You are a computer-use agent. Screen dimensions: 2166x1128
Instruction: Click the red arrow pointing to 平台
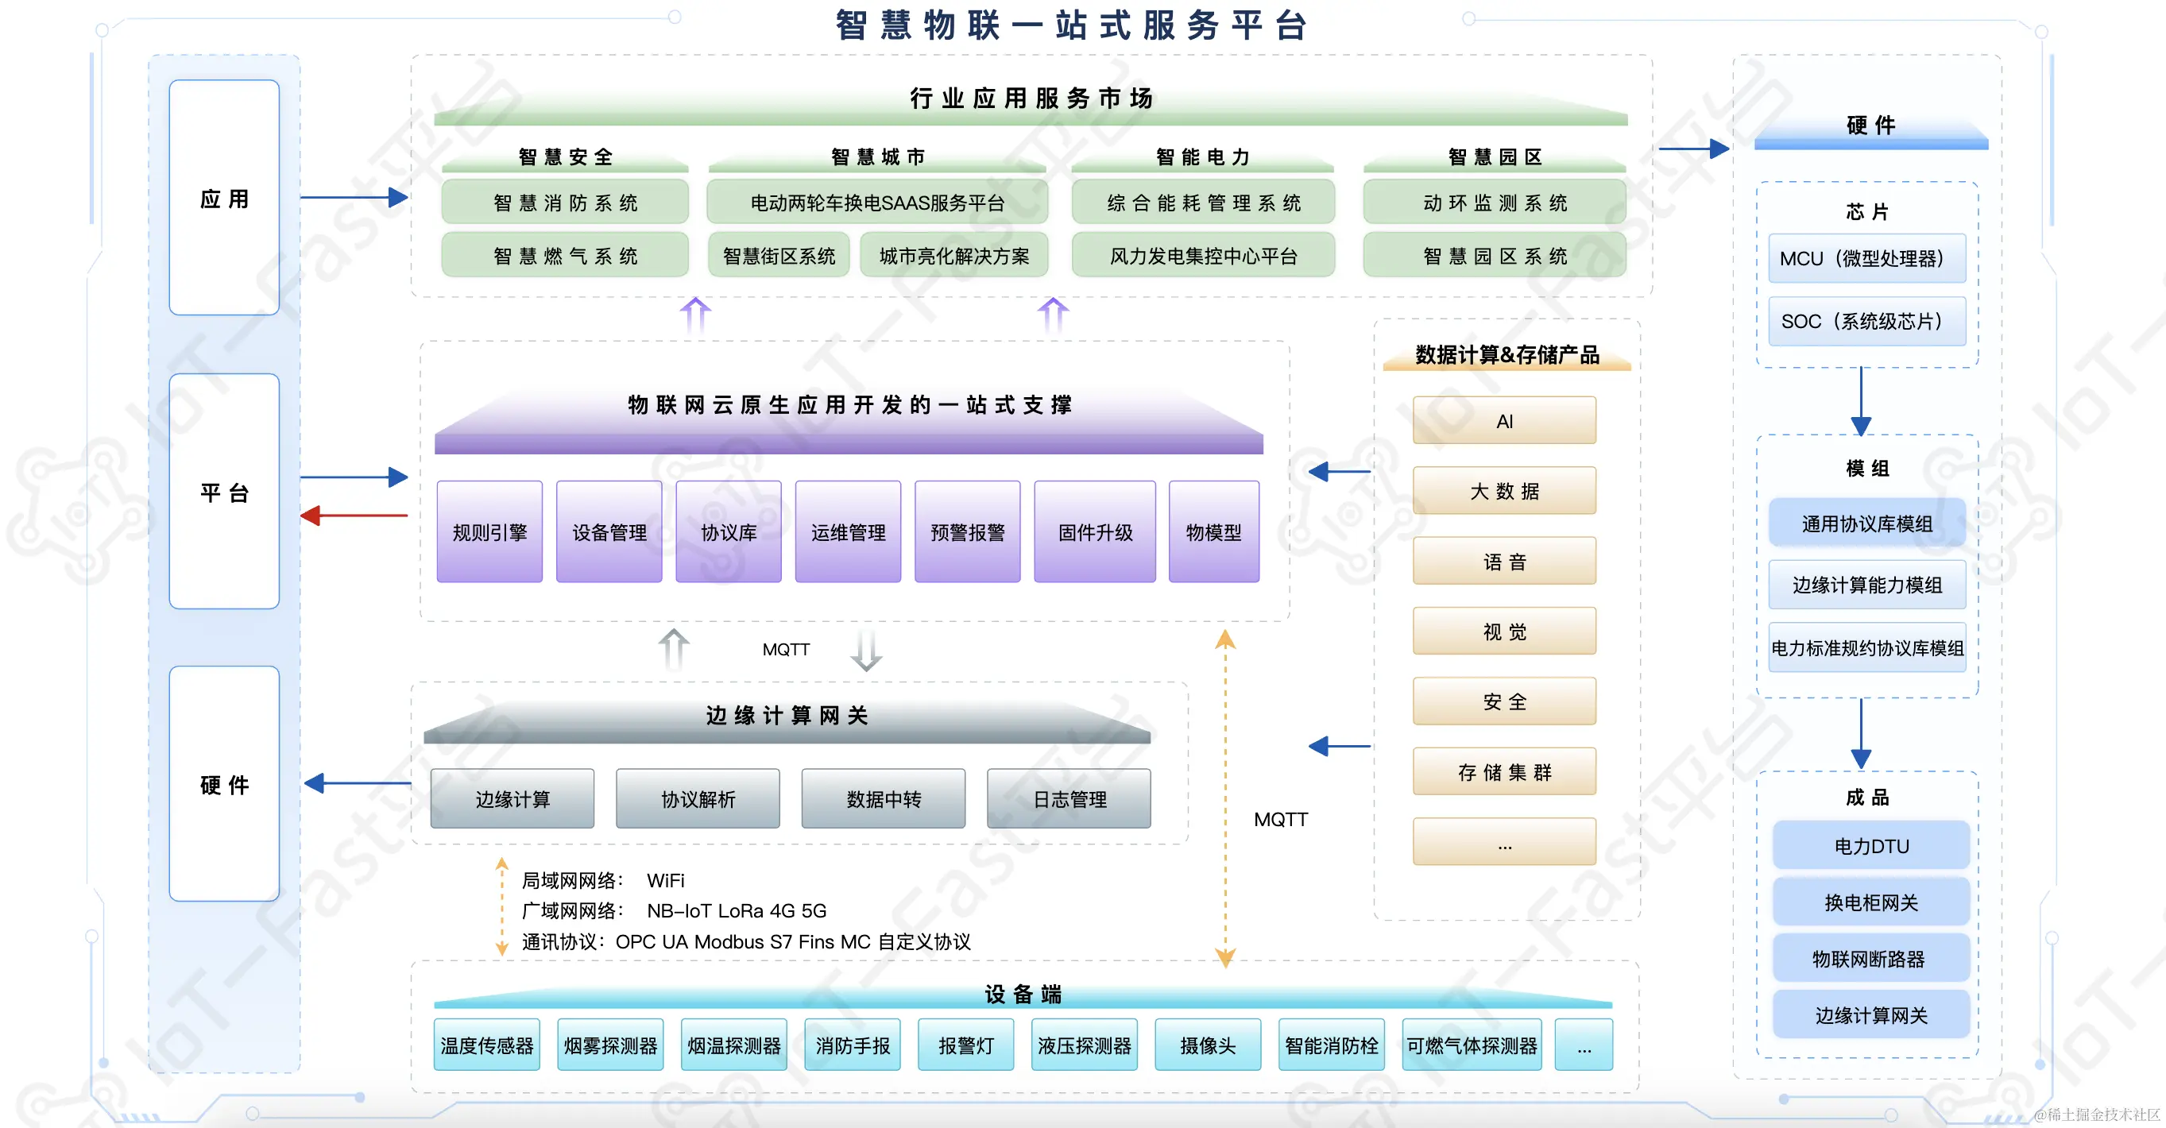(x=353, y=516)
